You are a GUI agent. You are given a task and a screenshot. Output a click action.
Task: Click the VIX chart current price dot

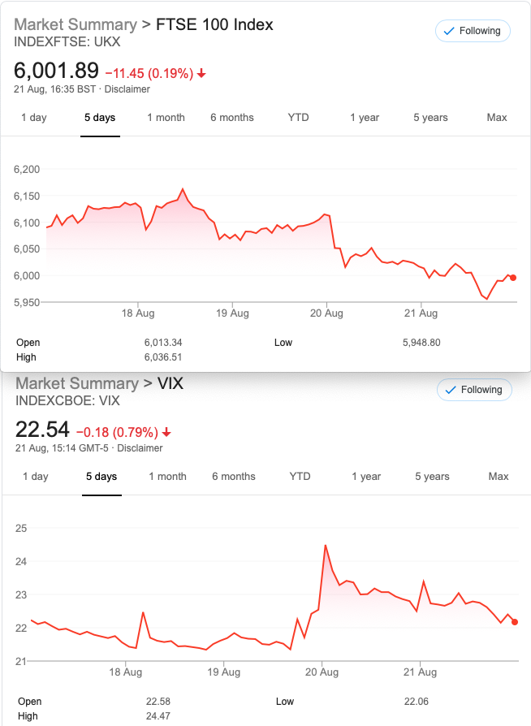click(515, 622)
